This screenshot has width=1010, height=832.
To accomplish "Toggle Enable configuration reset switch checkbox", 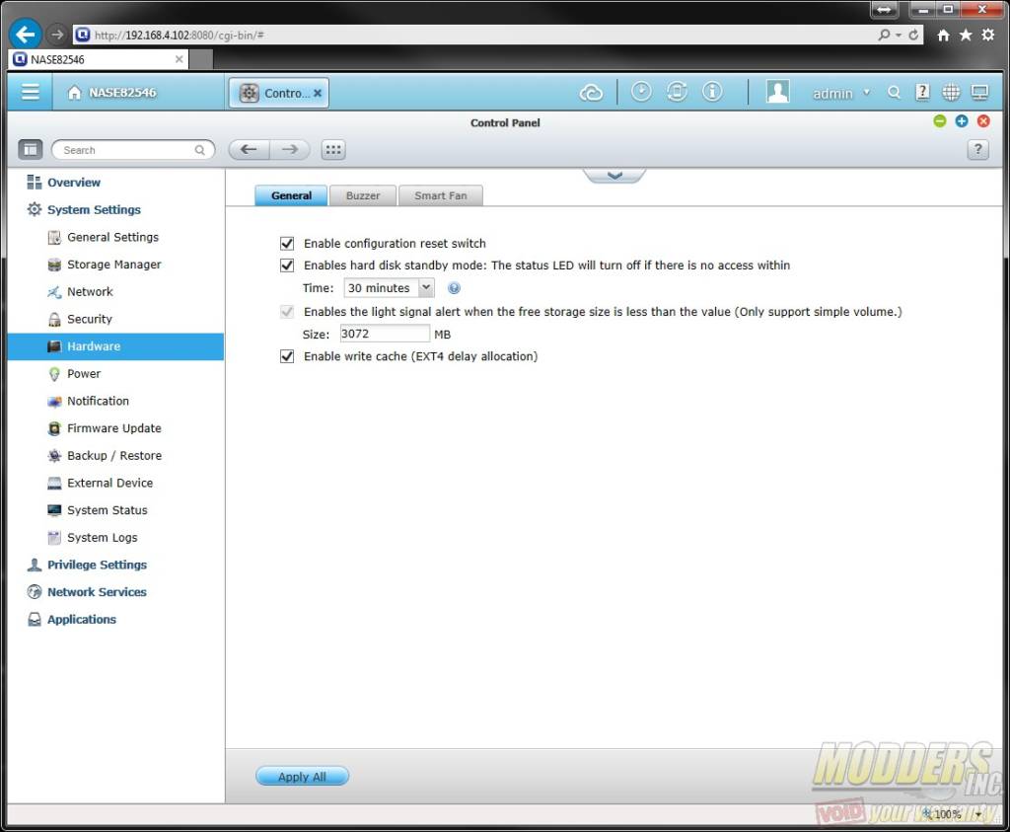I will 287,244.
